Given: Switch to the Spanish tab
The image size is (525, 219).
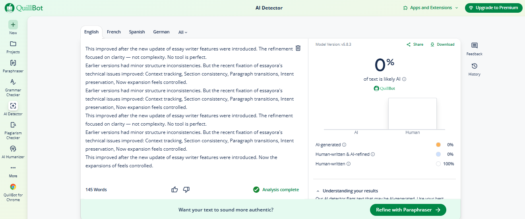Looking at the screenshot, I should (137, 32).
